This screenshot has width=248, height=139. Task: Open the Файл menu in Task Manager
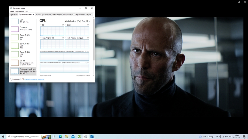(12, 11)
